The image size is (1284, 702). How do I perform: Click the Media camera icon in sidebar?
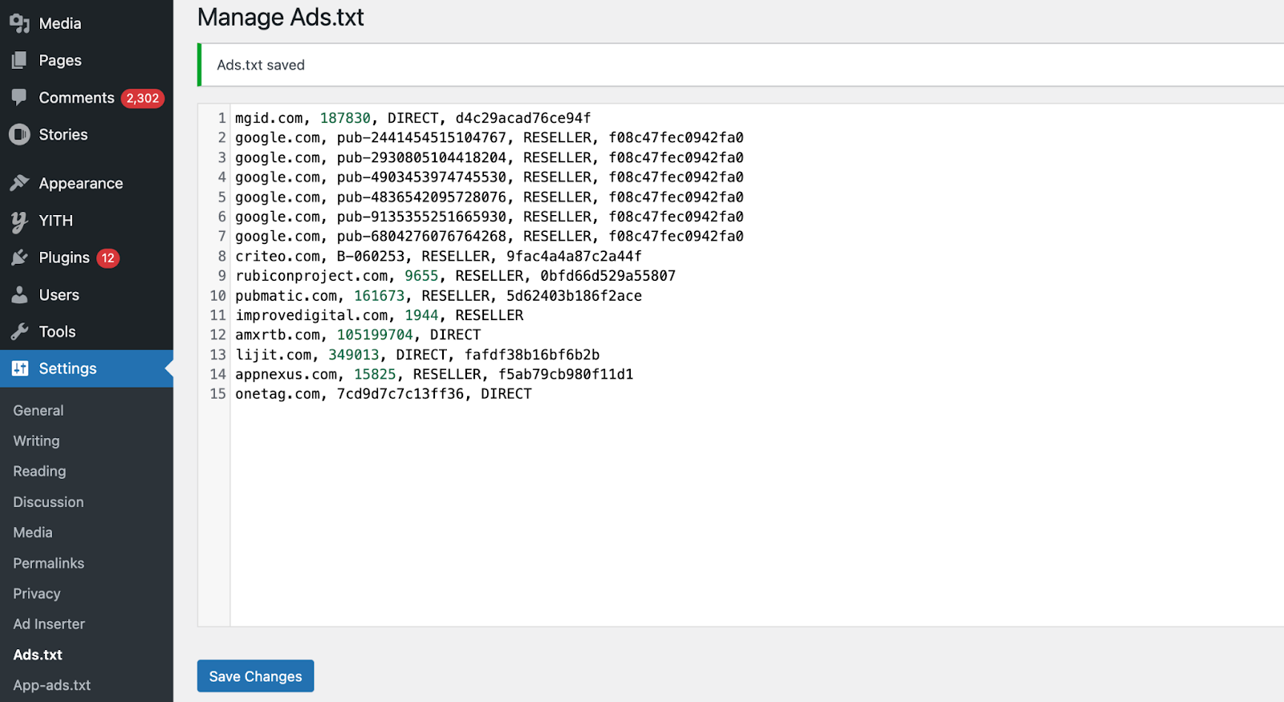coord(19,23)
